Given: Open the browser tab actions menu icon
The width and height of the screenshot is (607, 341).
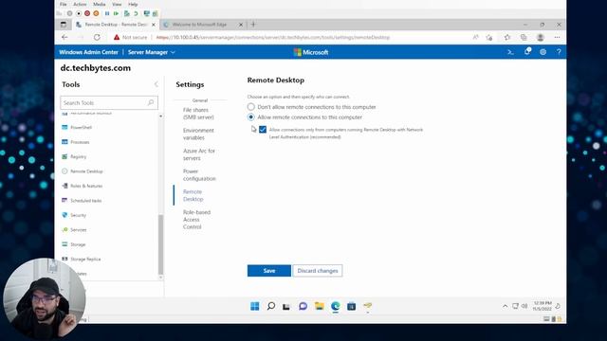Looking at the screenshot, I should tap(64, 25).
